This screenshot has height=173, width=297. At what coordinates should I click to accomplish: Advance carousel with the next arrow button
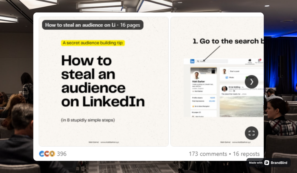(x=251, y=82)
